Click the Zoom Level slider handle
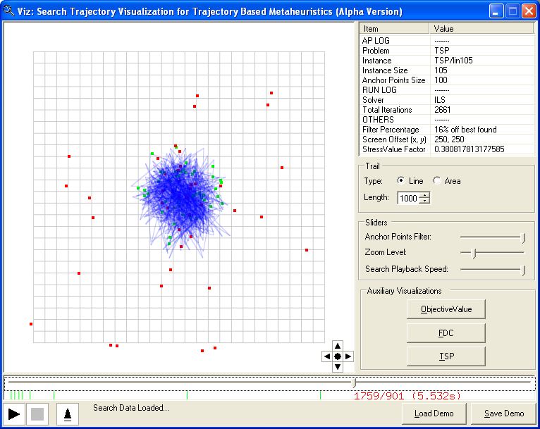This screenshot has height=429, width=540. pyautogui.click(x=474, y=253)
